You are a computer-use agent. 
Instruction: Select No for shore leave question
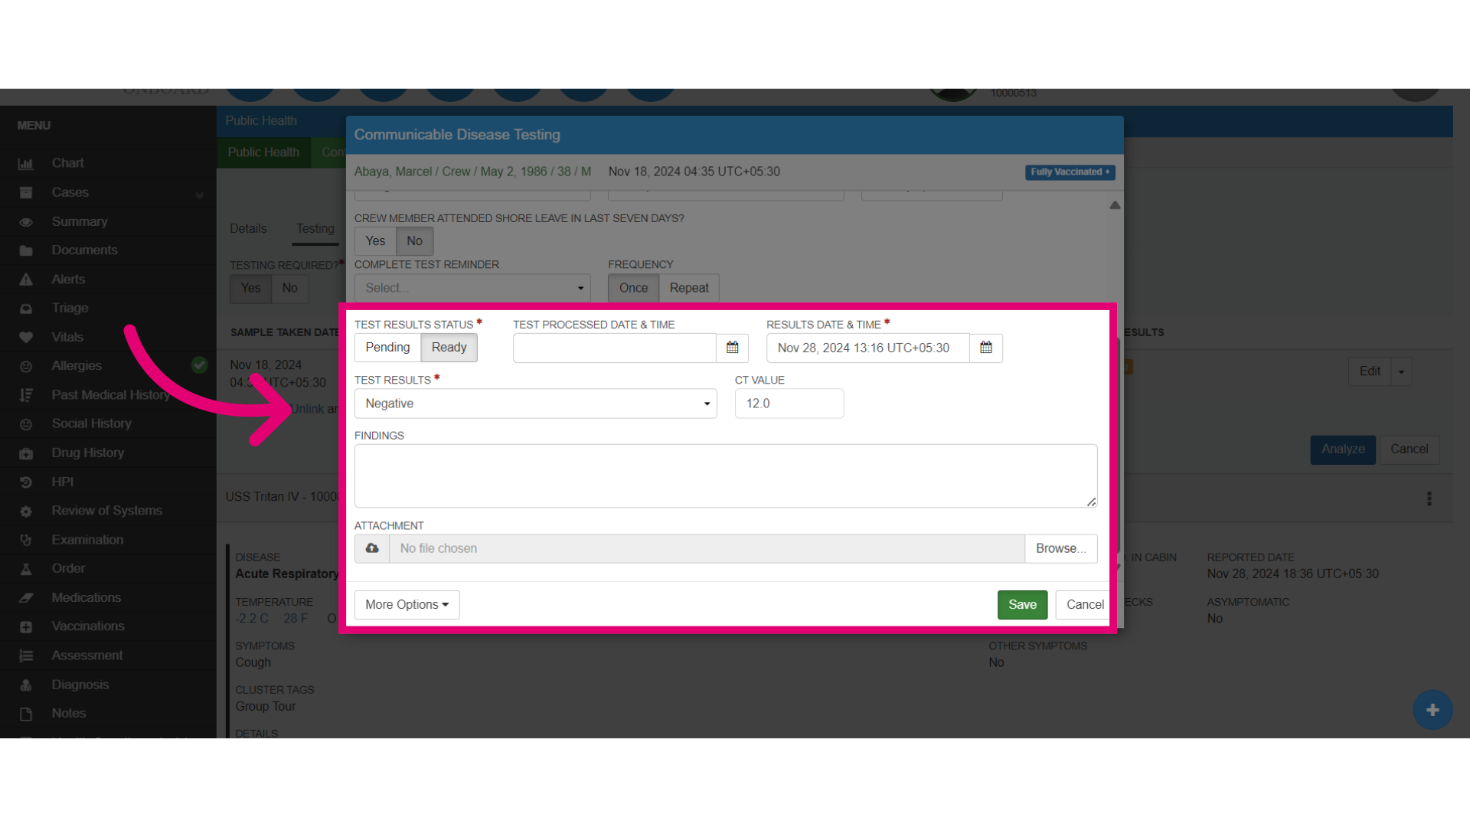(414, 241)
